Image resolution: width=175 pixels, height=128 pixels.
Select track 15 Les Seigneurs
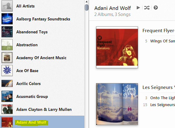pos(159,105)
